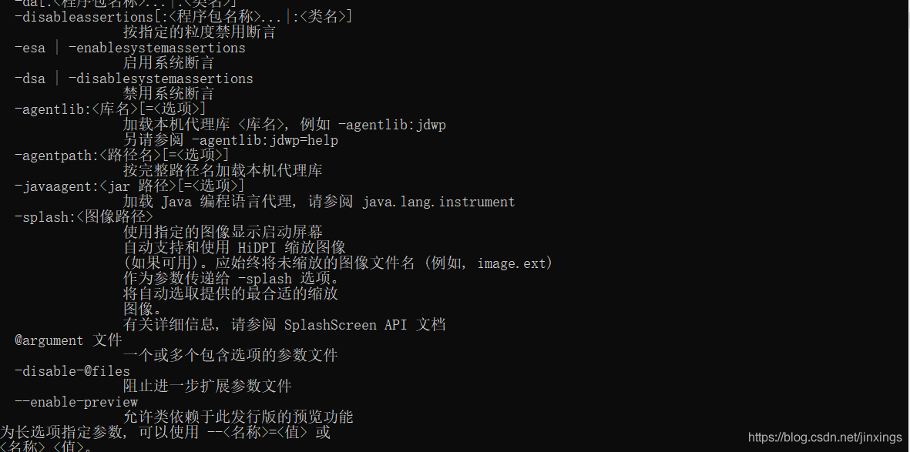Click the -disable-@files option text
The image size is (910, 452).
(72, 371)
